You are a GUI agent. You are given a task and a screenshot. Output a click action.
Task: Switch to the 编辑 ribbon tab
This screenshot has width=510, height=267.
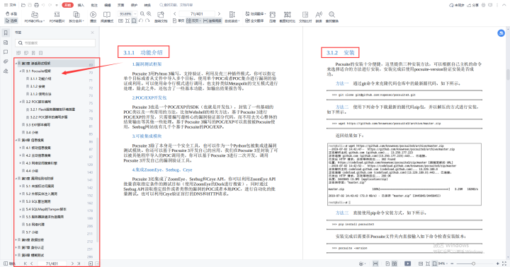coord(108,5)
